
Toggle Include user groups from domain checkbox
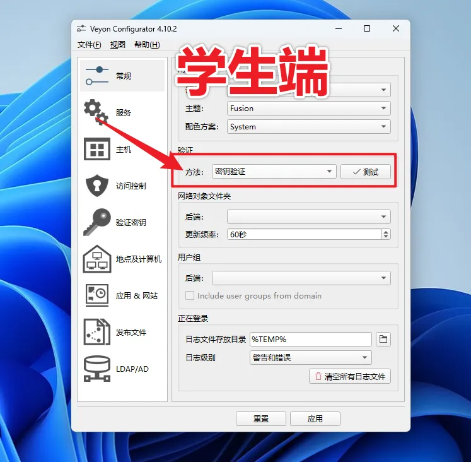click(190, 295)
